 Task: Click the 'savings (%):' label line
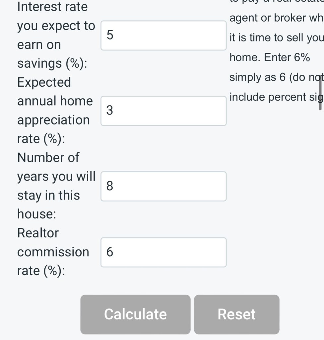(52, 63)
